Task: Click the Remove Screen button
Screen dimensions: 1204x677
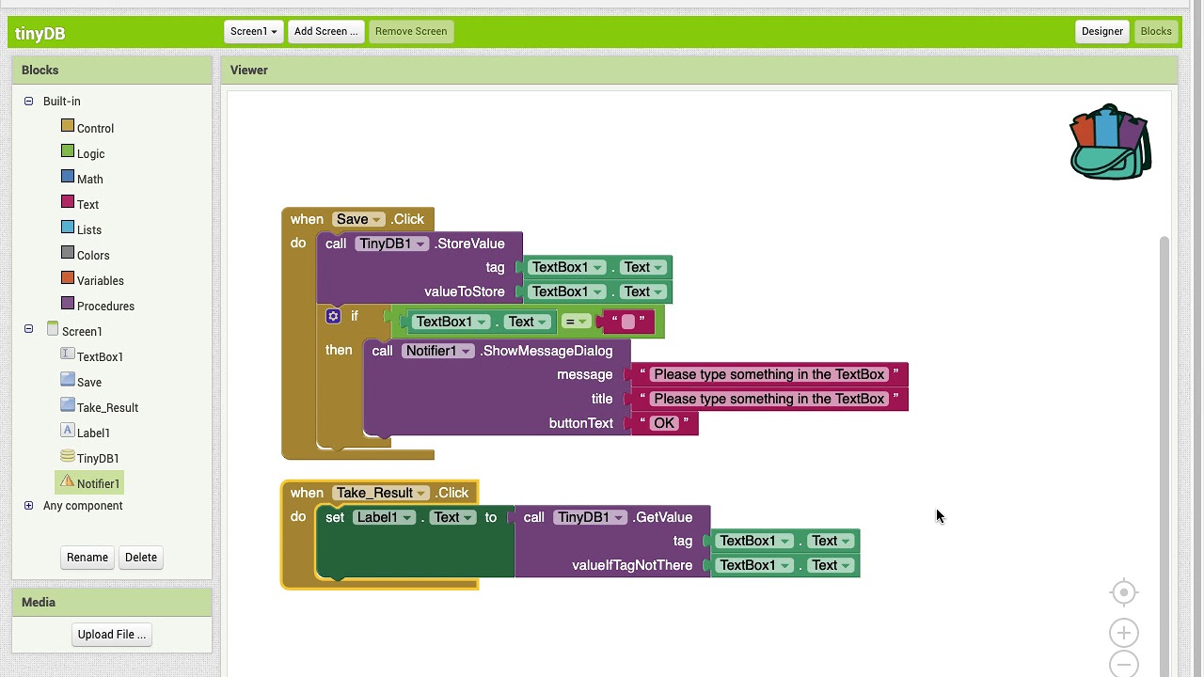Action: click(411, 31)
